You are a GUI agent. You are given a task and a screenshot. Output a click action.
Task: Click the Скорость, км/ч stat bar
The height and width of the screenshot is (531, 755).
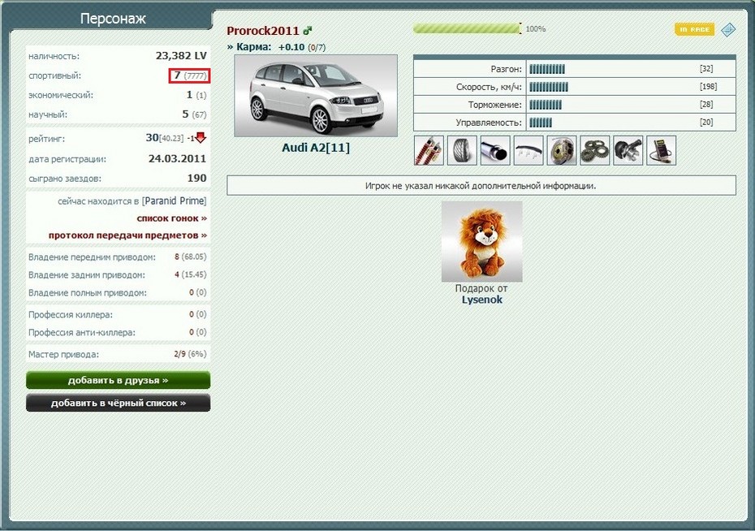(549, 87)
